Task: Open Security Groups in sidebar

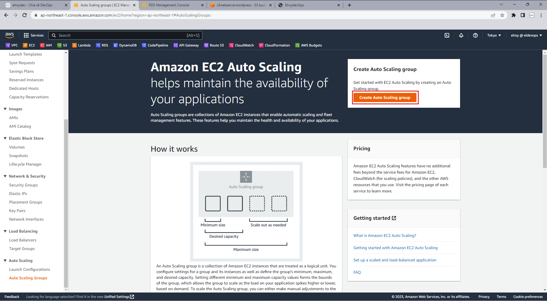Action: tap(23, 185)
